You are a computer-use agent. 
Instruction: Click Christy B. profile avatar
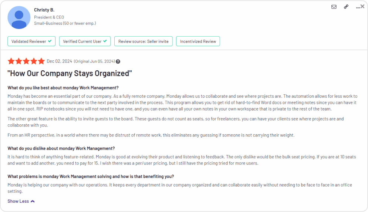(x=19, y=18)
